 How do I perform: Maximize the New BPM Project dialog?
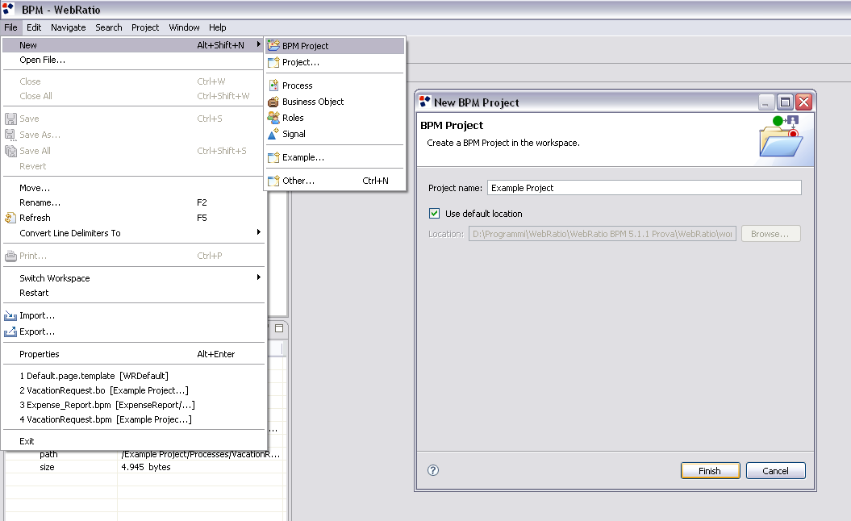786,102
